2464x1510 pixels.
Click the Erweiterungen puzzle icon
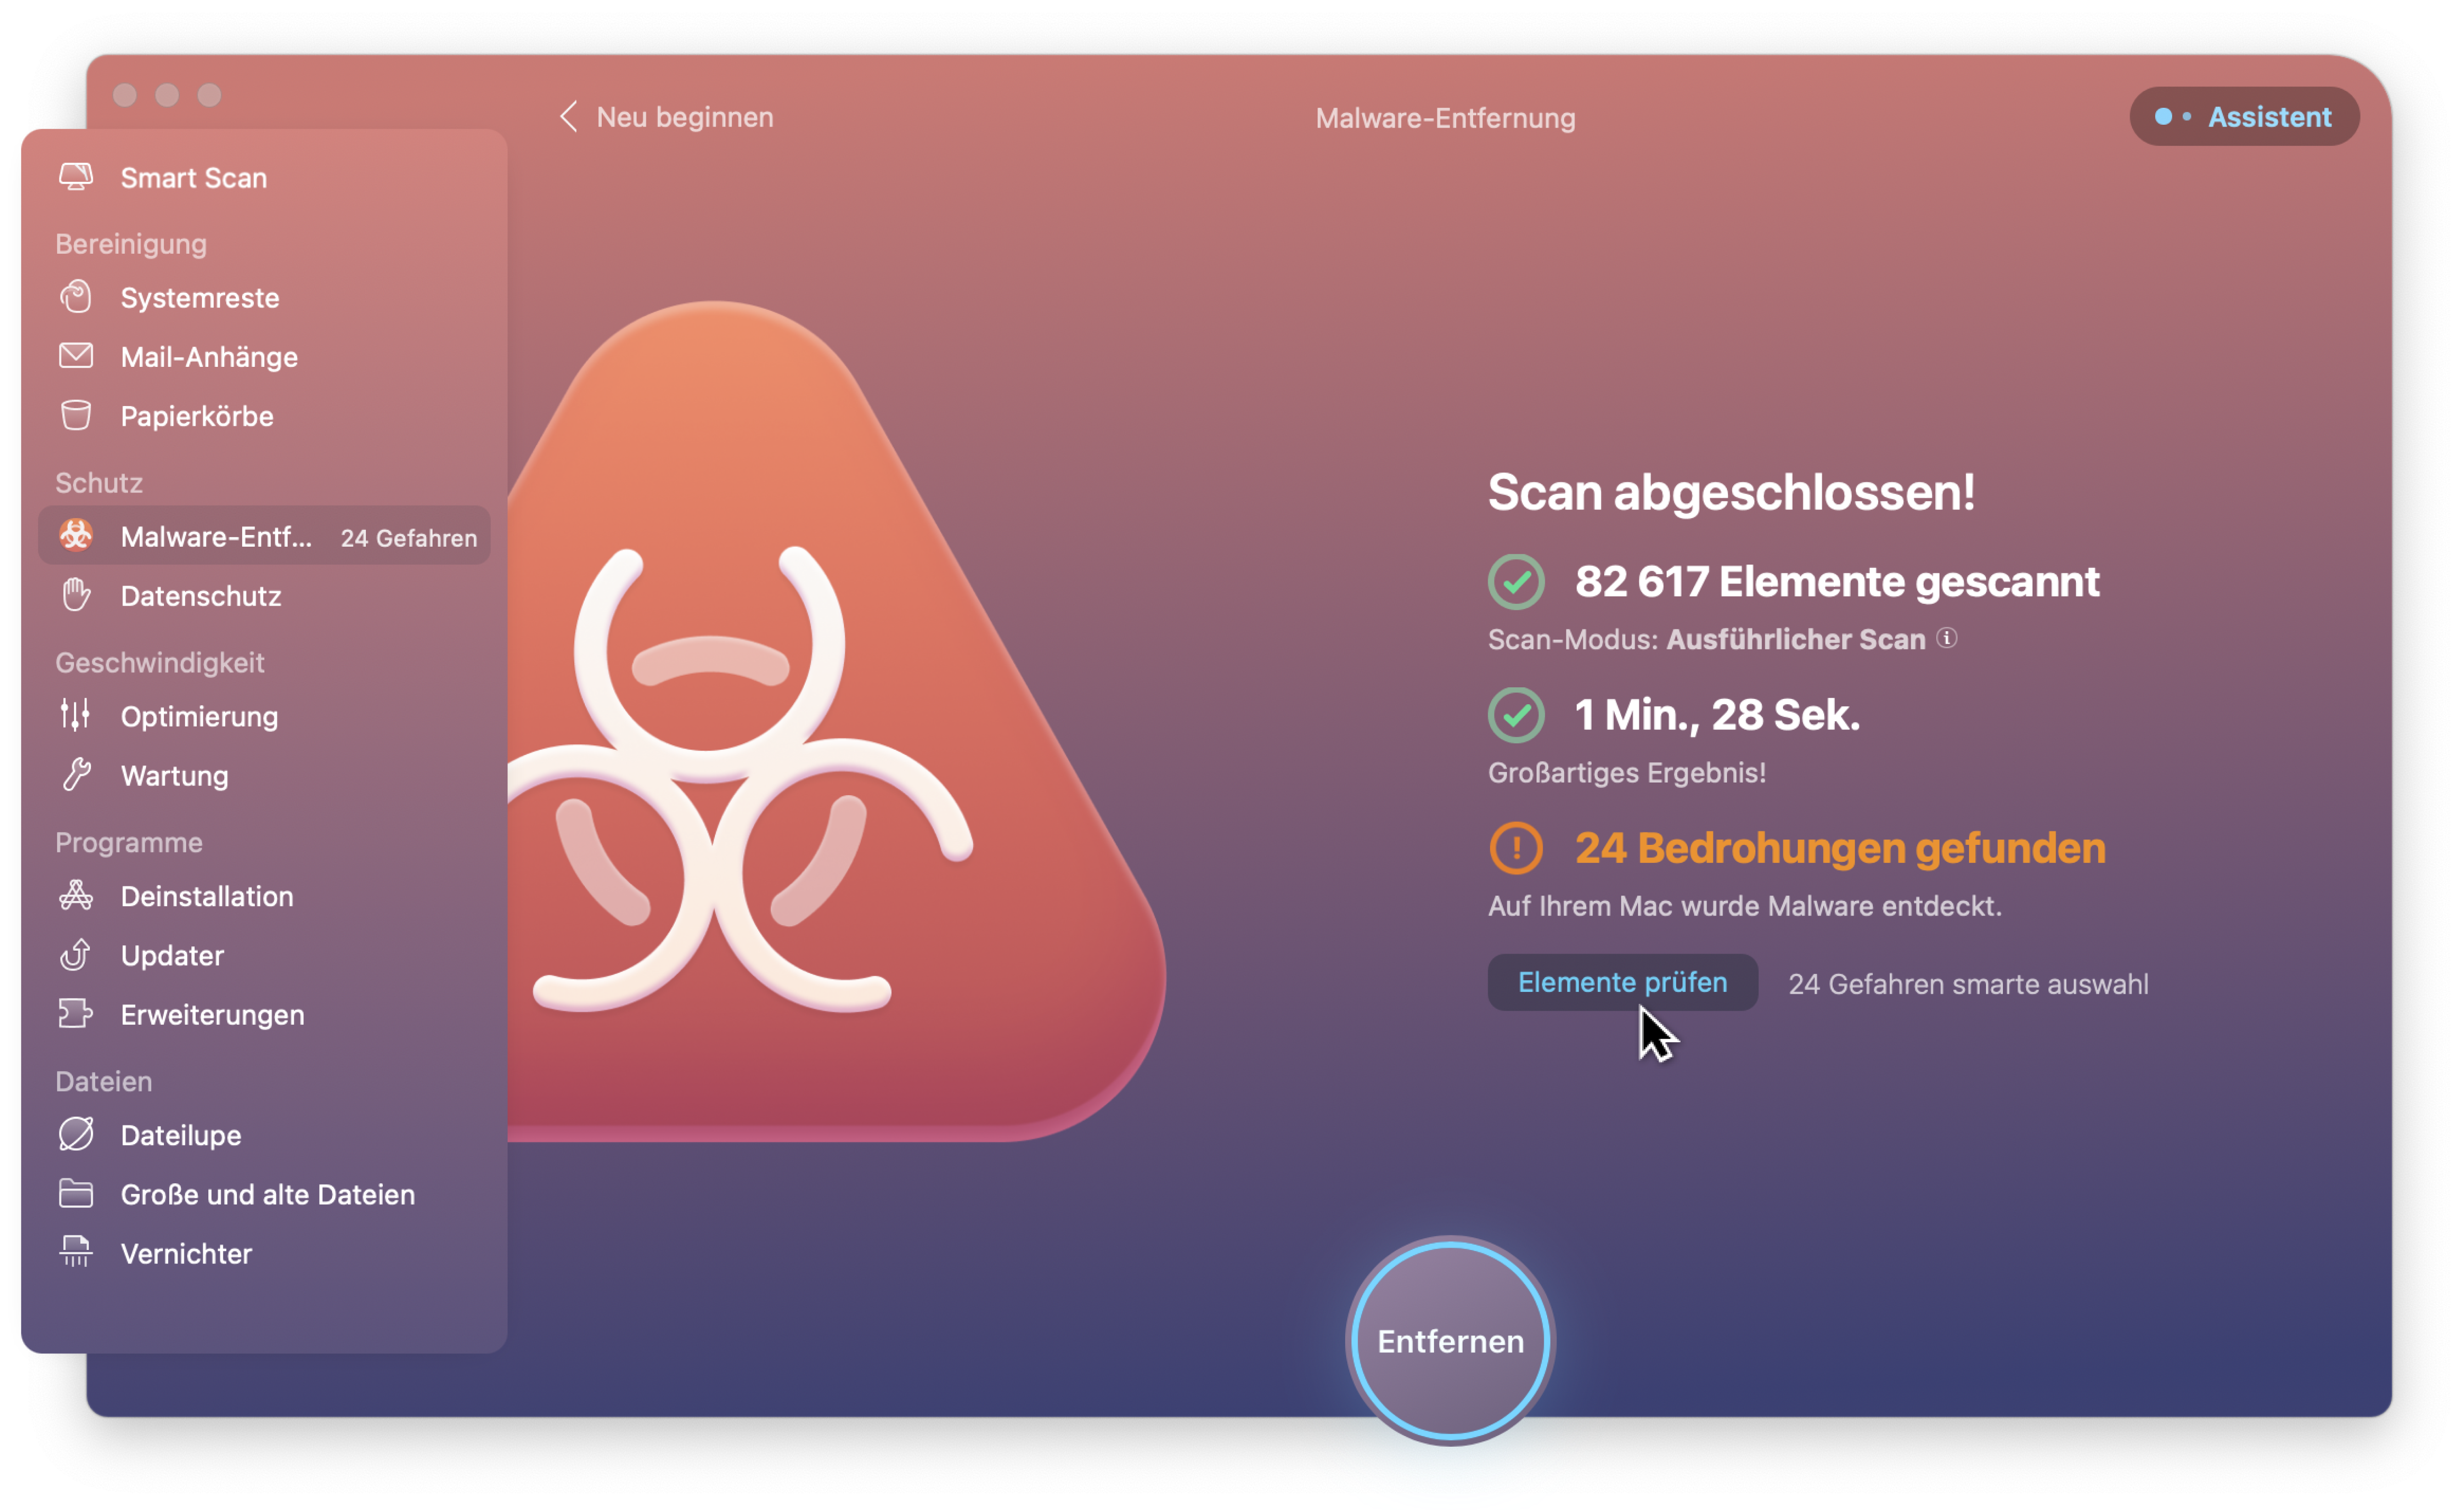click(76, 1014)
